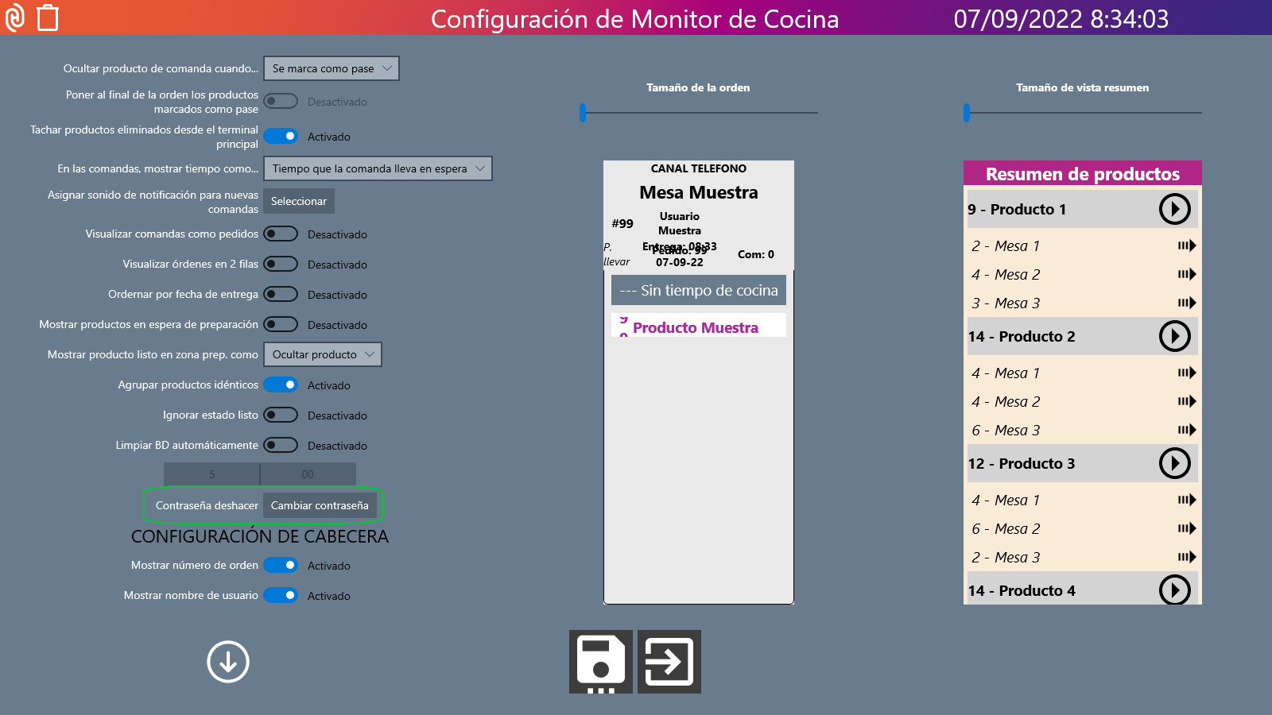Click the 'Producto Muestra' item in order preview
This screenshot has height=715, width=1272.
[x=696, y=327]
